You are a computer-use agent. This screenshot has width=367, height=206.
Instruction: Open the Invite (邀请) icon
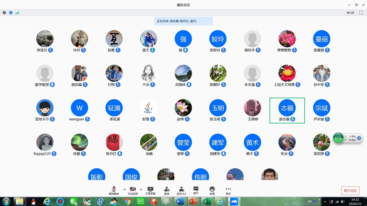pyautogui.click(x=167, y=191)
